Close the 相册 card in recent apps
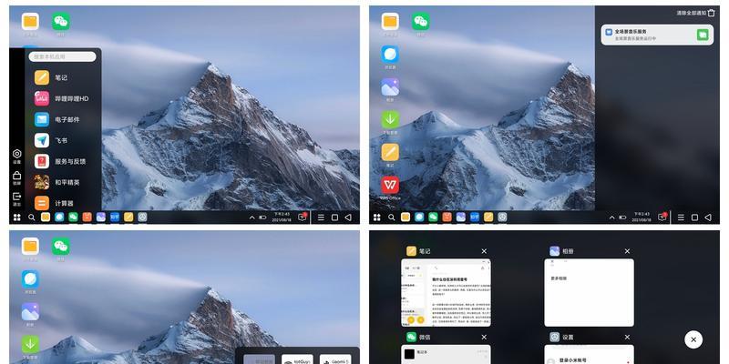Viewport: 729px width, 364px height. [x=627, y=251]
